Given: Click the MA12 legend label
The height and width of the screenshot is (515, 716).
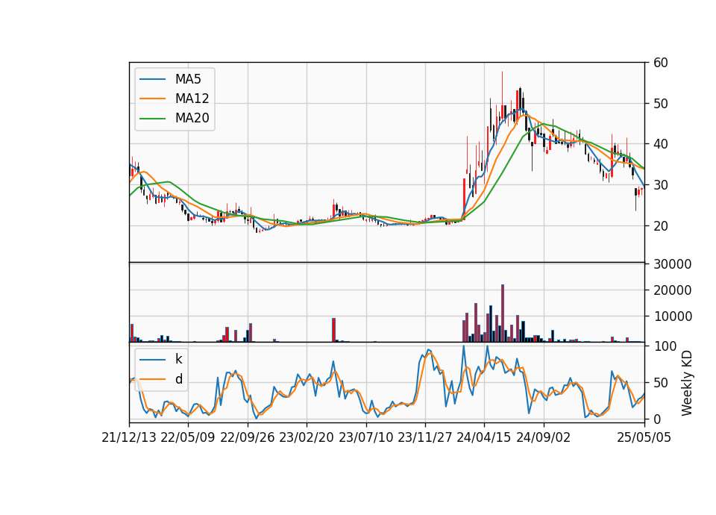Looking at the screenshot, I should point(192,99).
